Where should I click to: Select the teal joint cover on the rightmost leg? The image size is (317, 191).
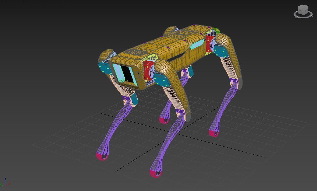tap(221, 52)
